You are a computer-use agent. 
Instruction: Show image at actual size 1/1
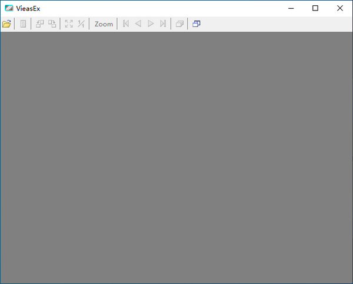click(81, 24)
